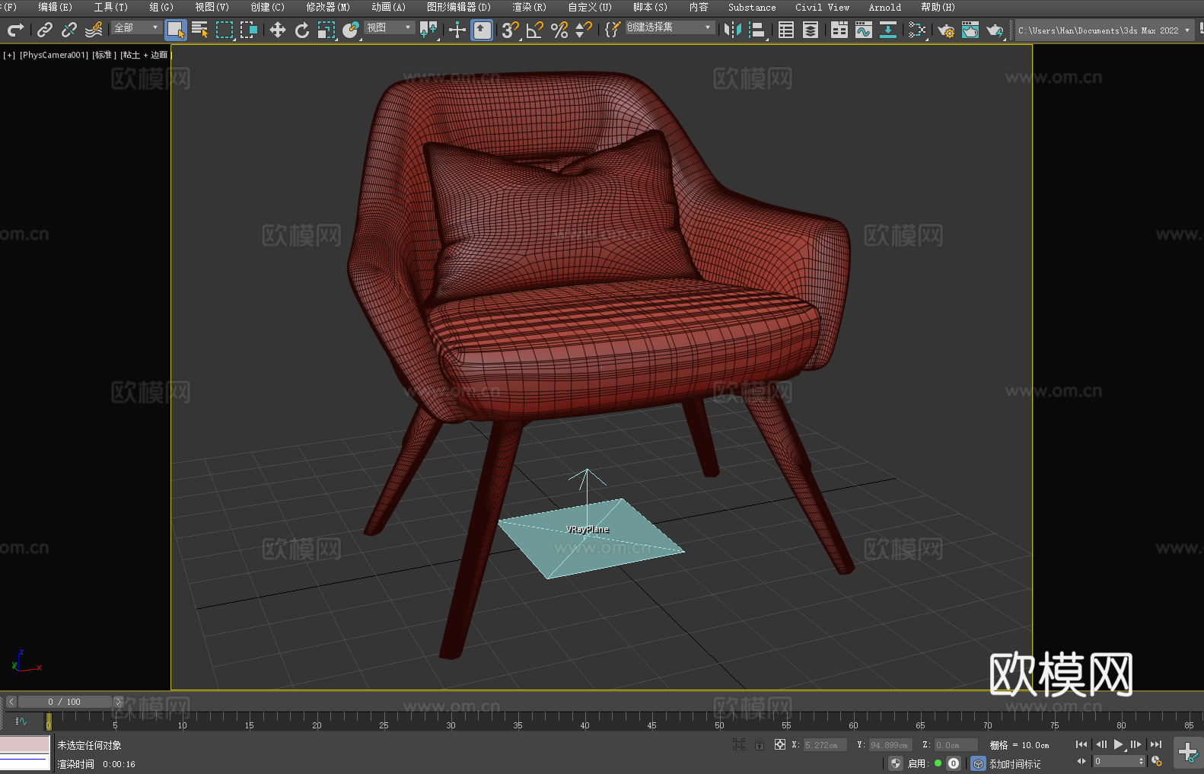This screenshot has width=1204, height=774.
Task: Open the 渲染(R) menu
Action: click(x=529, y=7)
